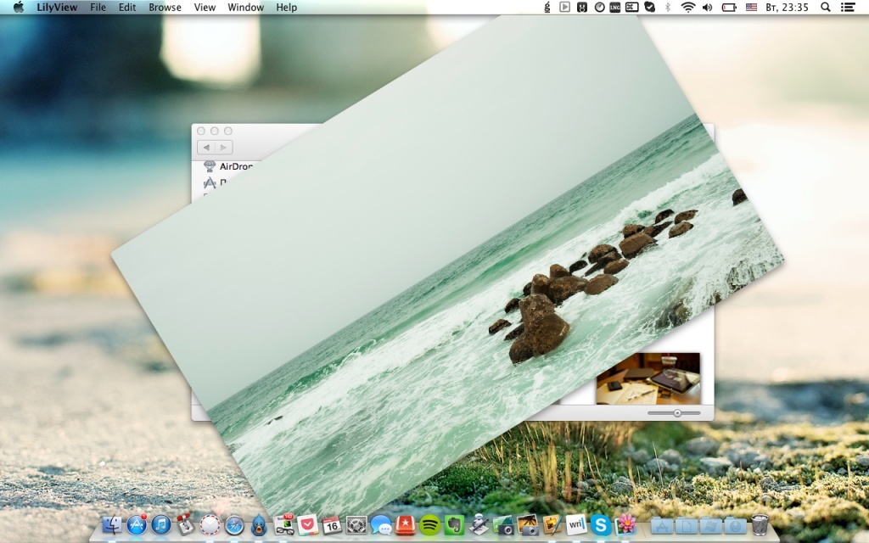Open the Spotify icon in the Dock
869x543 pixels.
pyautogui.click(x=430, y=525)
